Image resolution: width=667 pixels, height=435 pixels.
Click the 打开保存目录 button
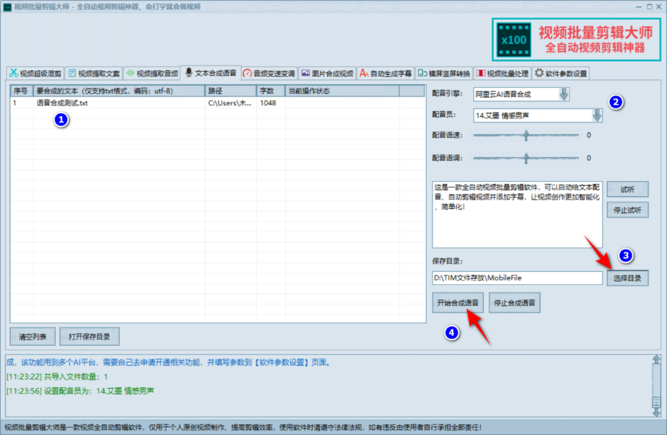click(90, 337)
